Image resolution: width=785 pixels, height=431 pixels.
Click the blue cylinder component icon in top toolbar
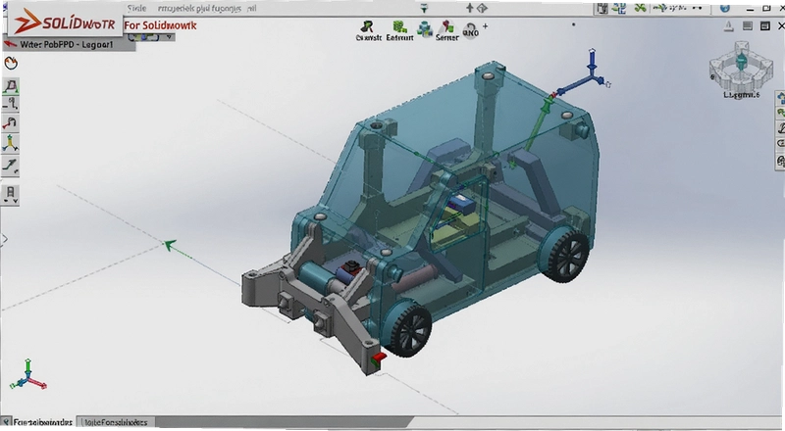point(425,29)
